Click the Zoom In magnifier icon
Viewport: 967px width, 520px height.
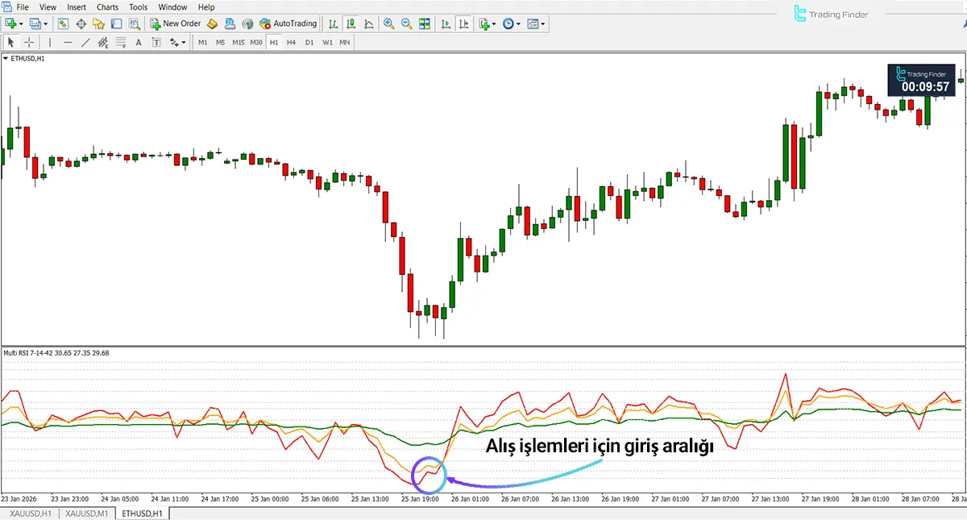click(x=389, y=23)
